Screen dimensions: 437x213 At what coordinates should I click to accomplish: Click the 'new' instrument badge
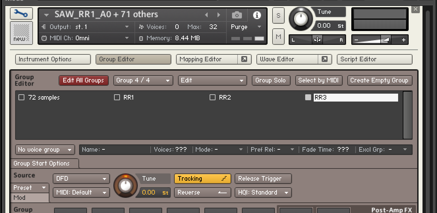pos(21,33)
